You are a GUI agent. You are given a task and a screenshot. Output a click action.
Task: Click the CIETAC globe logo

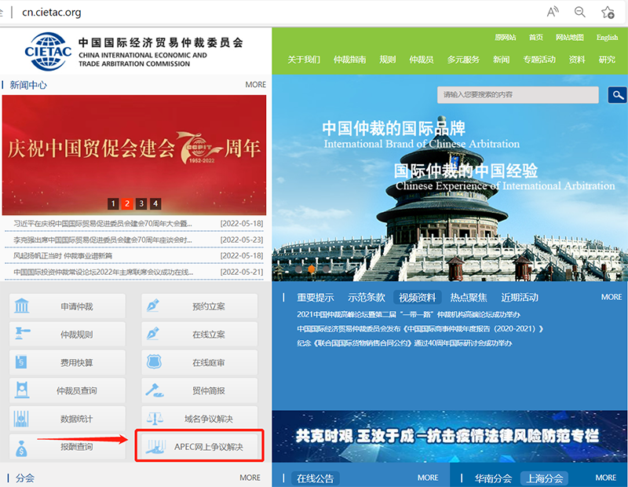[49, 51]
